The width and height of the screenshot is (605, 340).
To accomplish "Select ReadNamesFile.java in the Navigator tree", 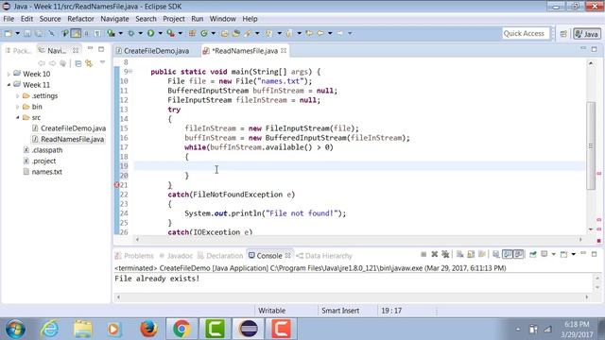I will click(68, 139).
